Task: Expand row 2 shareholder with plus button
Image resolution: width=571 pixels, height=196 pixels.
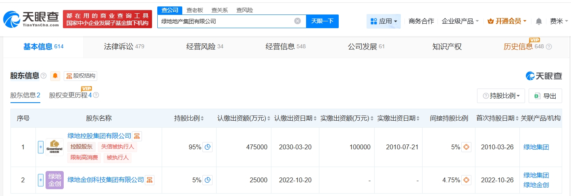Action: click(40, 180)
